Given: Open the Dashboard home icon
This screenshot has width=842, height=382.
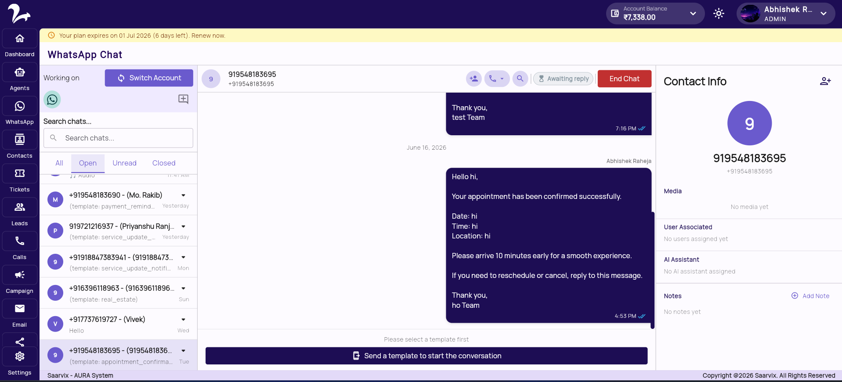Looking at the screenshot, I should click(20, 39).
